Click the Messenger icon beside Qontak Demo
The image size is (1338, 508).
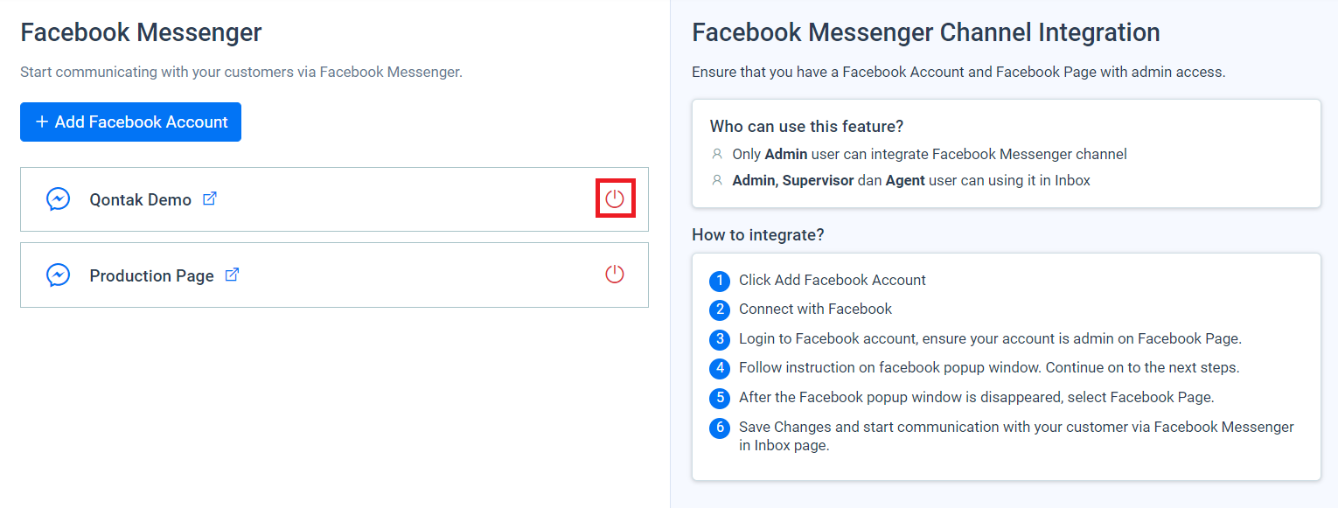(x=59, y=199)
